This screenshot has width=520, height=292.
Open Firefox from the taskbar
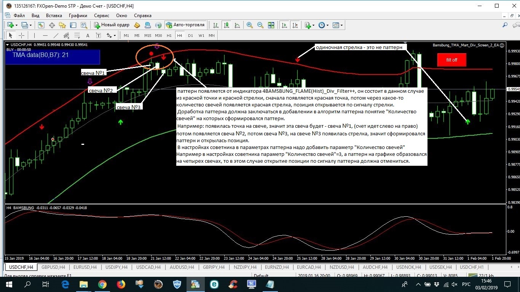121,284
